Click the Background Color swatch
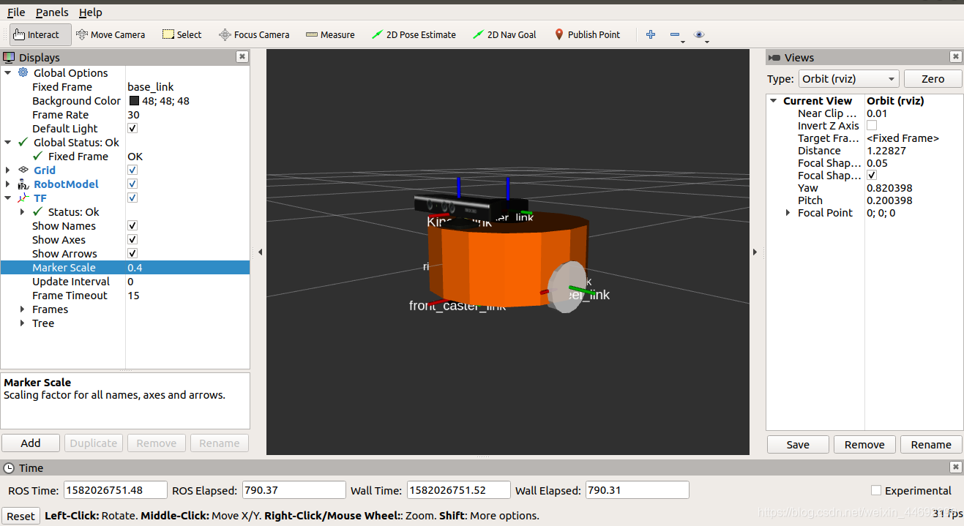 point(135,101)
